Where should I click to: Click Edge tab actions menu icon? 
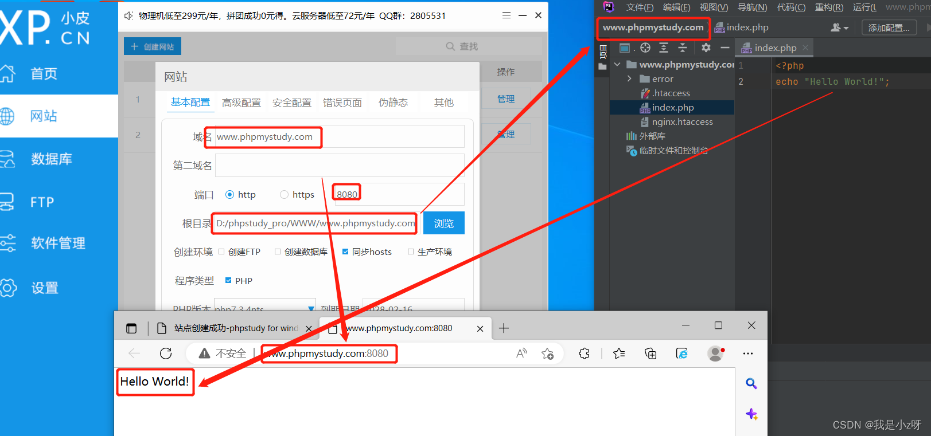tap(131, 328)
